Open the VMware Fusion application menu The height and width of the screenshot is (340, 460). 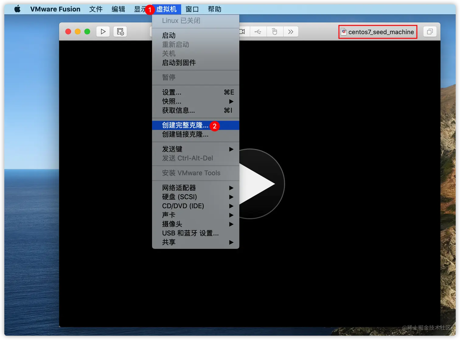click(x=55, y=9)
